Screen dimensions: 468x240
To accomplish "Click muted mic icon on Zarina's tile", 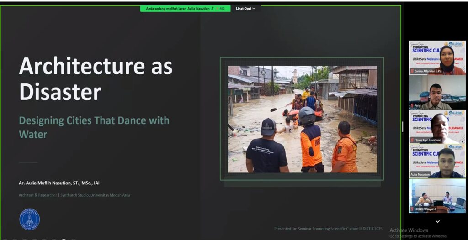I will point(412,71).
